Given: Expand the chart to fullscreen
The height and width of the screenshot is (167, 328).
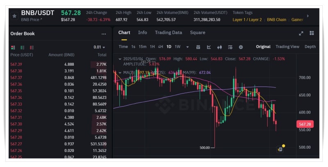Looking at the screenshot, I should [301, 33].
